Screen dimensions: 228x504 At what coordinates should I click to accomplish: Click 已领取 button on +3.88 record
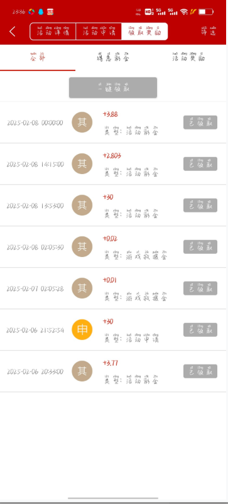(x=200, y=122)
